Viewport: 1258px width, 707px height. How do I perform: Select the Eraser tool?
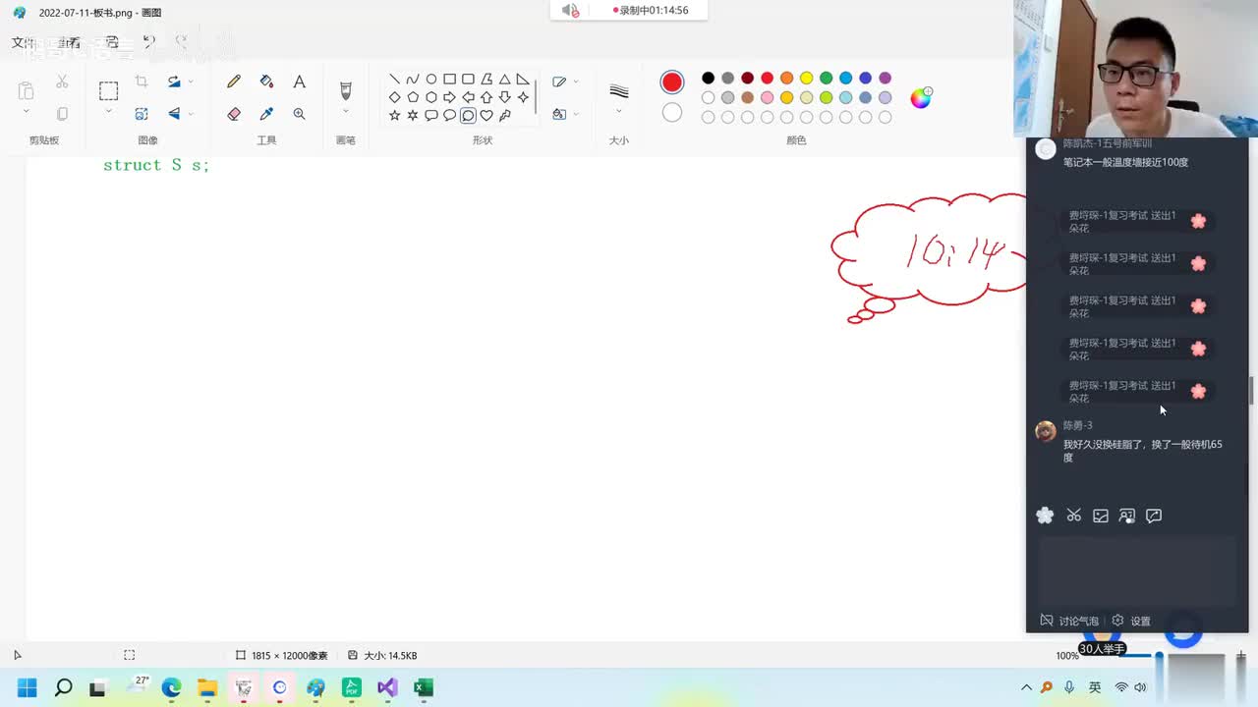234,114
